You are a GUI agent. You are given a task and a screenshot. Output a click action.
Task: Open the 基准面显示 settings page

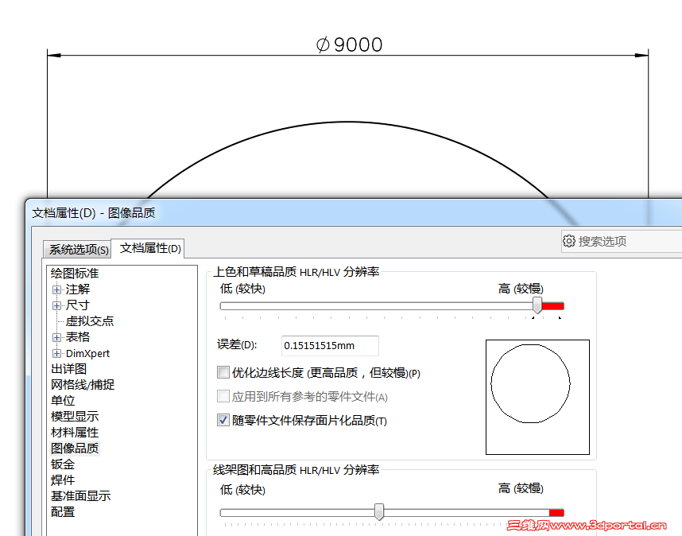click(x=81, y=496)
